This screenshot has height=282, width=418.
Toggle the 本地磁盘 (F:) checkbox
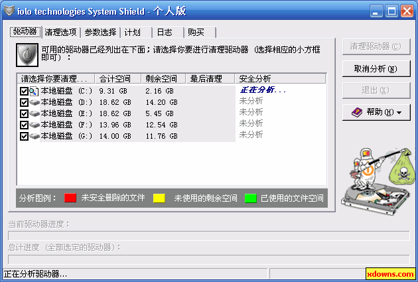(24, 125)
